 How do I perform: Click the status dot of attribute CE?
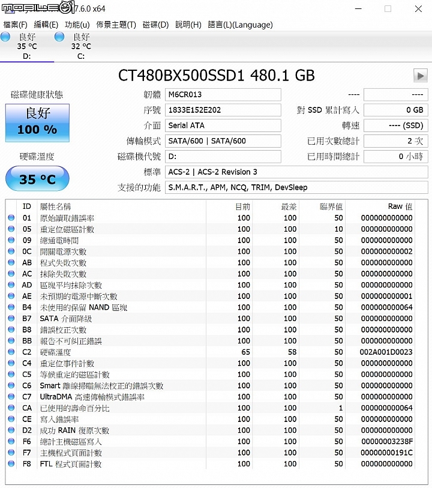(11, 419)
